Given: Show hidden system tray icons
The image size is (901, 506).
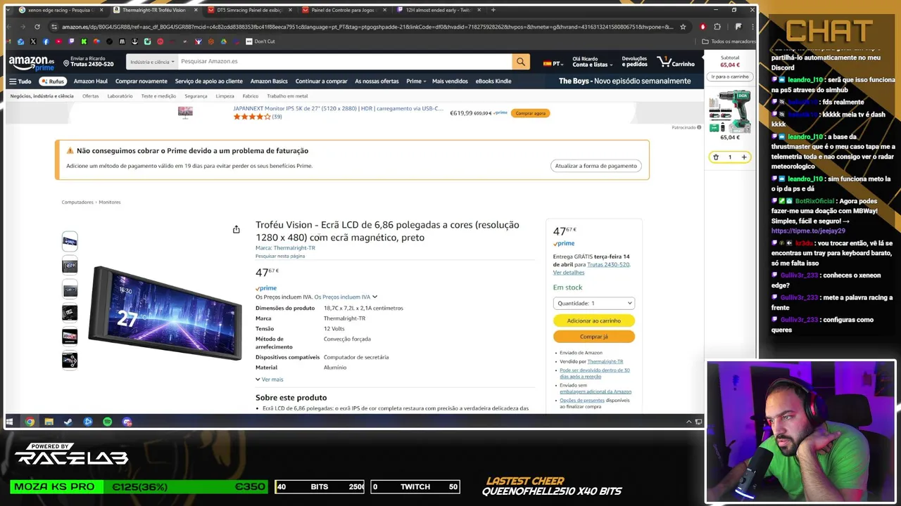Looking at the screenshot, I should point(688,422).
